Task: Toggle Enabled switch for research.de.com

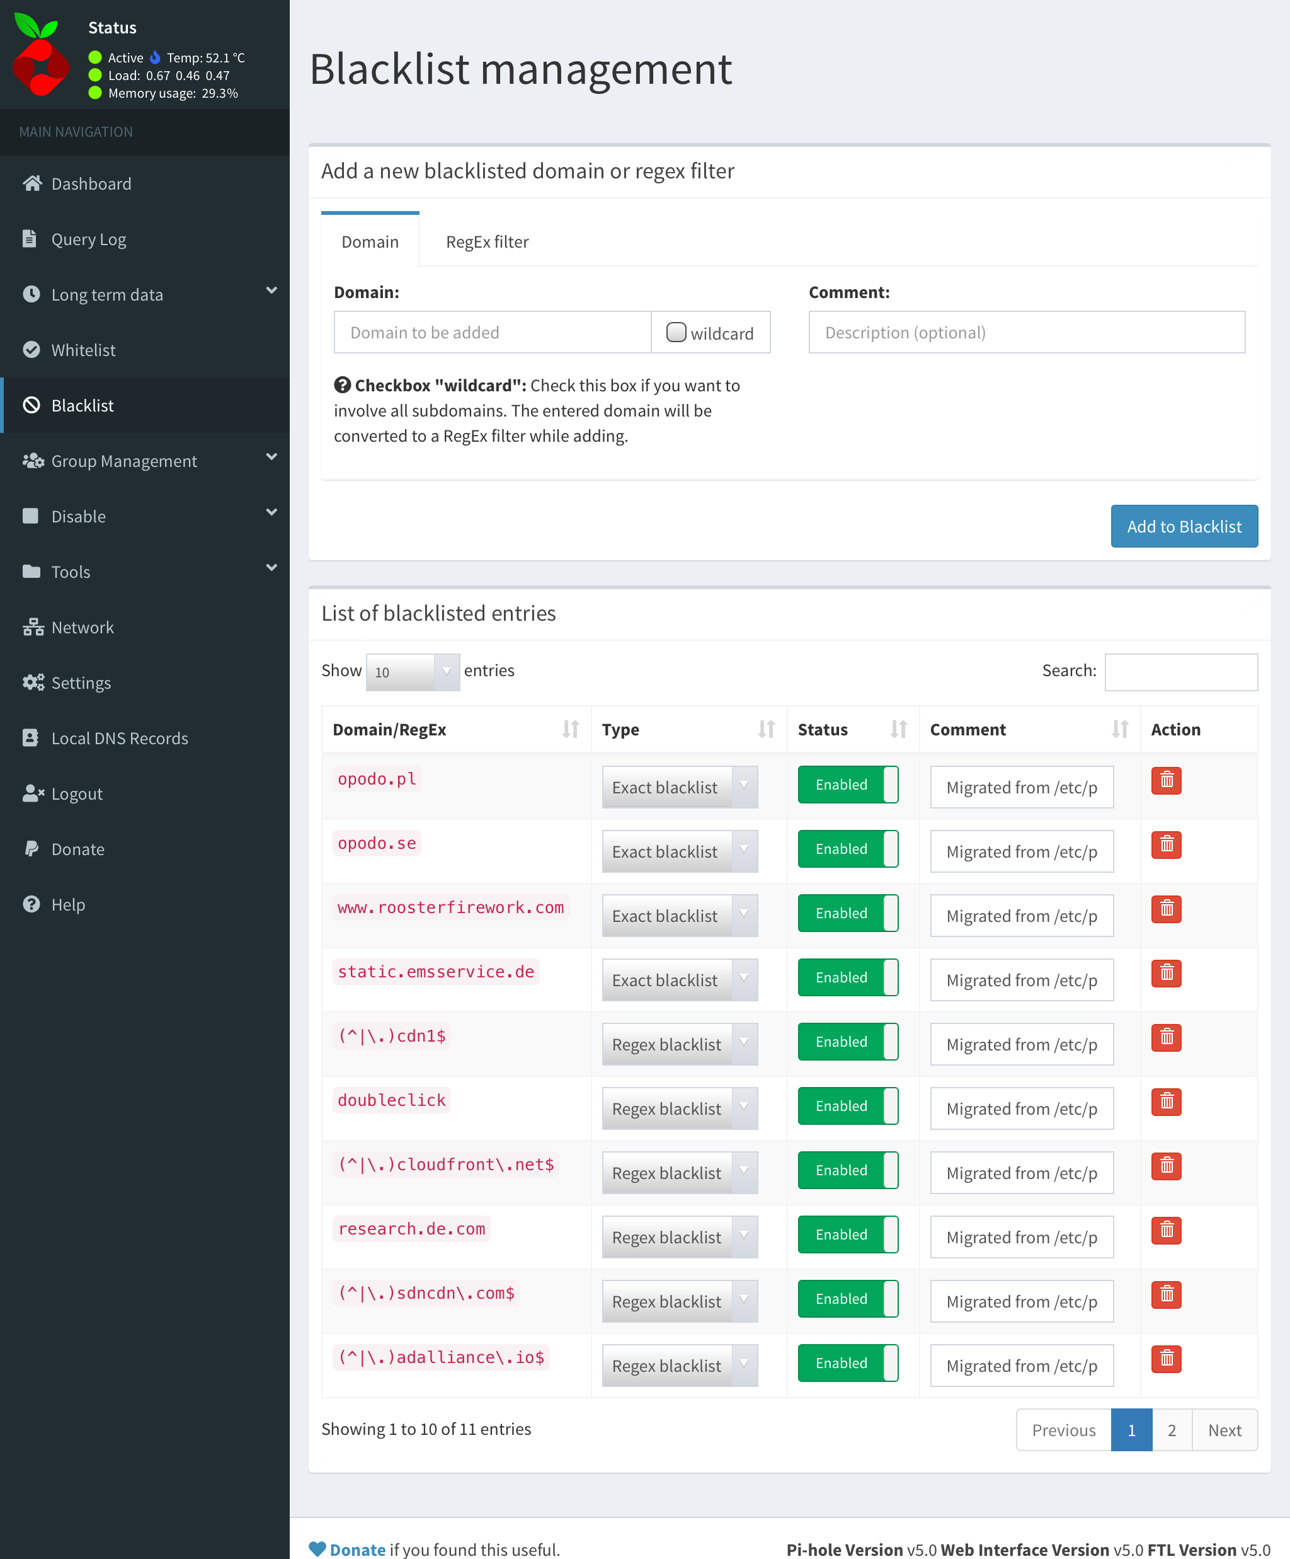Action: pyautogui.click(x=848, y=1234)
